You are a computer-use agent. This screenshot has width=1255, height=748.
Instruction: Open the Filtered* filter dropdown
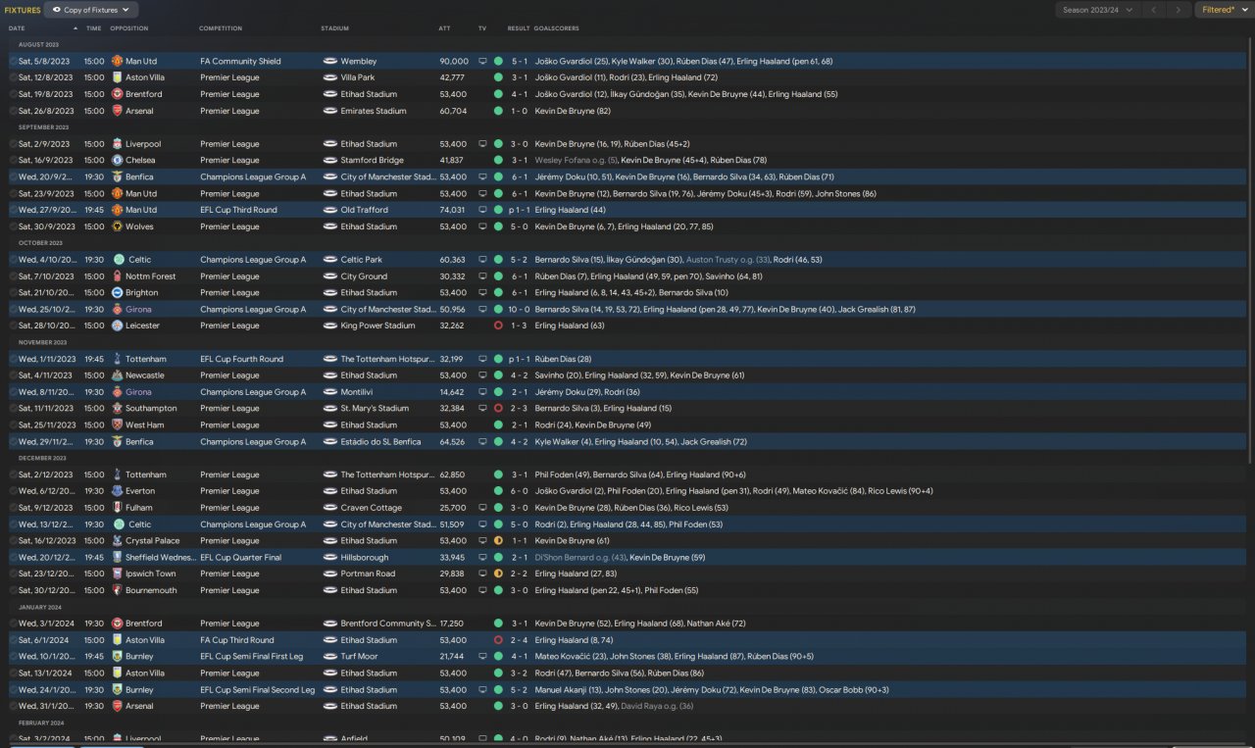pos(1223,10)
